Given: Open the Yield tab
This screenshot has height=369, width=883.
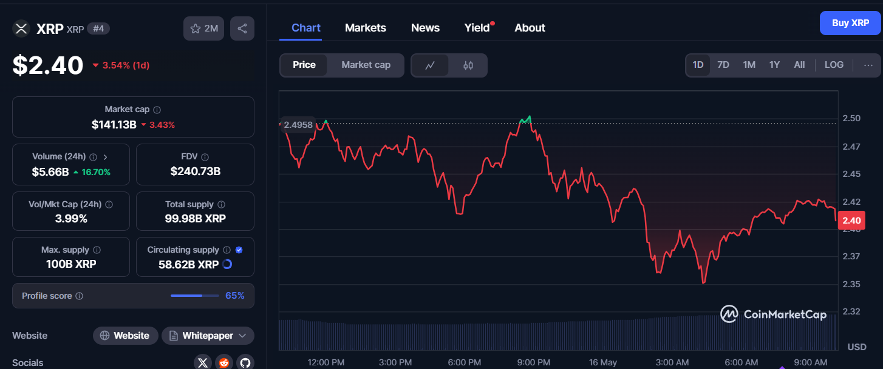Looking at the screenshot, I should coord(477,28).
